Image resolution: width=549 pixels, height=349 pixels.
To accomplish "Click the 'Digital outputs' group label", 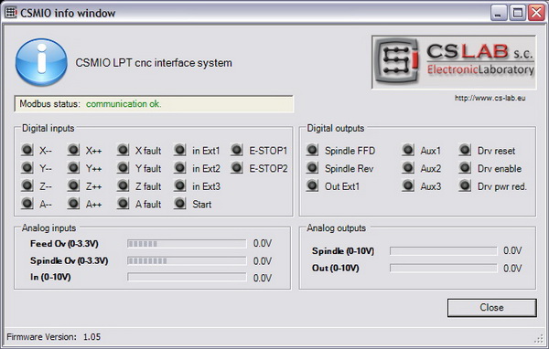I will (336, 128).
